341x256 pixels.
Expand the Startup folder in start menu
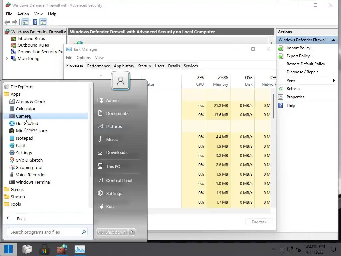tap(18, 197)
